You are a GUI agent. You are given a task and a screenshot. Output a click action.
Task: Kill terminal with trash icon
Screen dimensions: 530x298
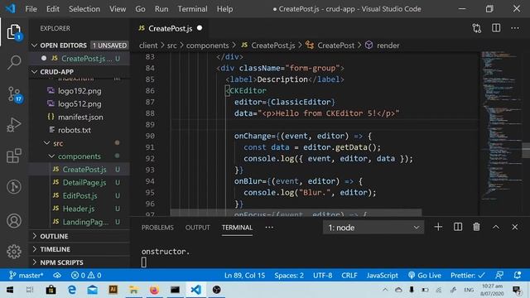(x=476, y=227)
